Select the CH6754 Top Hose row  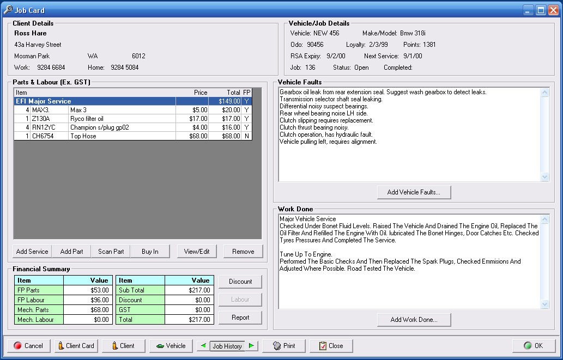click(x=133, y=136)
